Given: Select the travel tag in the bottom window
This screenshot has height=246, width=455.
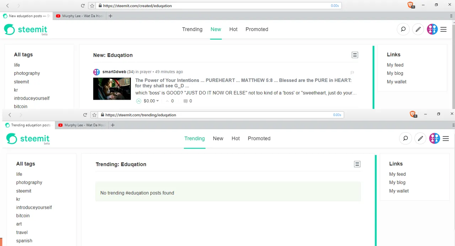Looking at the screenshot, I should (22, 233).
